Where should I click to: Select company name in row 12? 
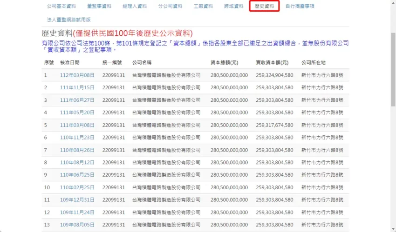tap(166, 212)
